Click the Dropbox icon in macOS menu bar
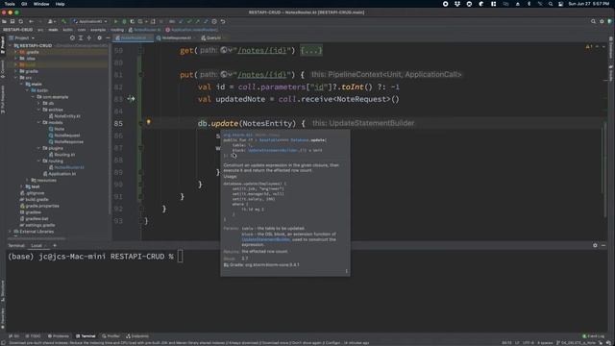The height and width of the screenshot is (346, 615). pos(457,4)
